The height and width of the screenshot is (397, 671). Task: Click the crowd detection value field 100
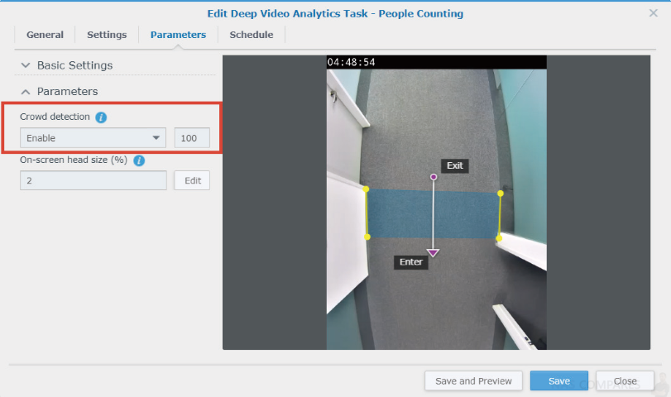point(192,138)
